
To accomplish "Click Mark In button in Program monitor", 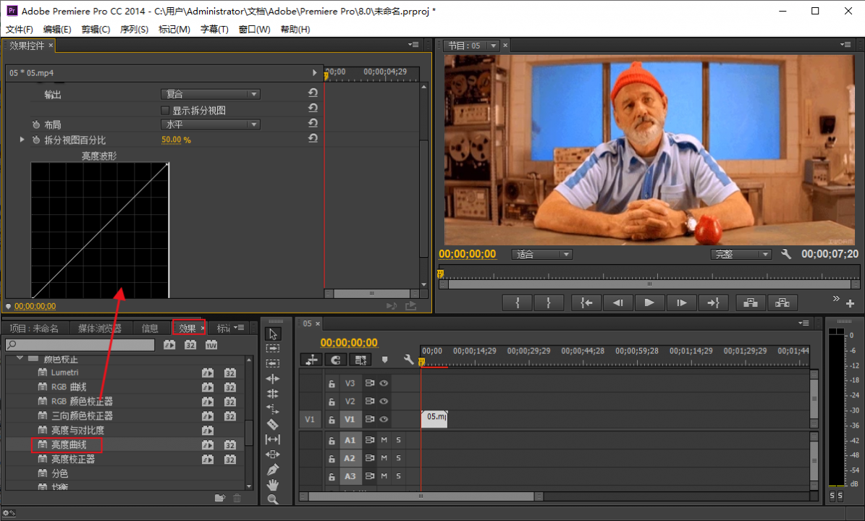I will pos(518,302).
